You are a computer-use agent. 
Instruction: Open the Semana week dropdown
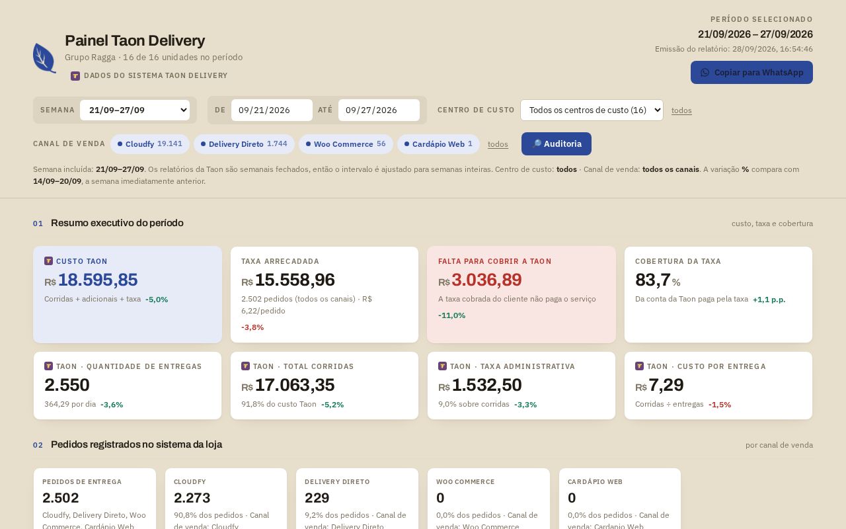tap(135, 110)
